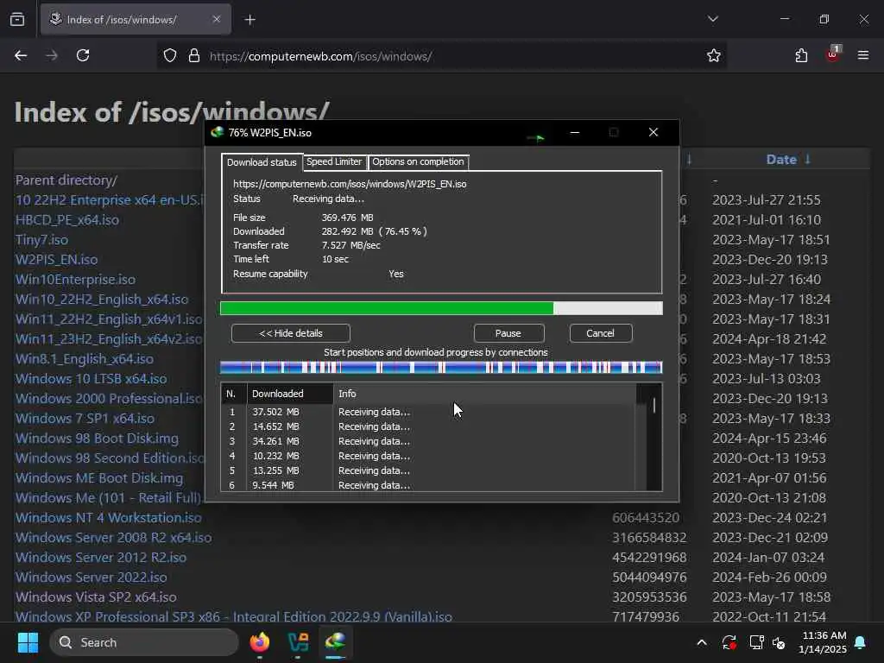Viewport: 884px width, 663px height.
Task: Open Firefox application hamburger menu
Action: click(862, 55)
